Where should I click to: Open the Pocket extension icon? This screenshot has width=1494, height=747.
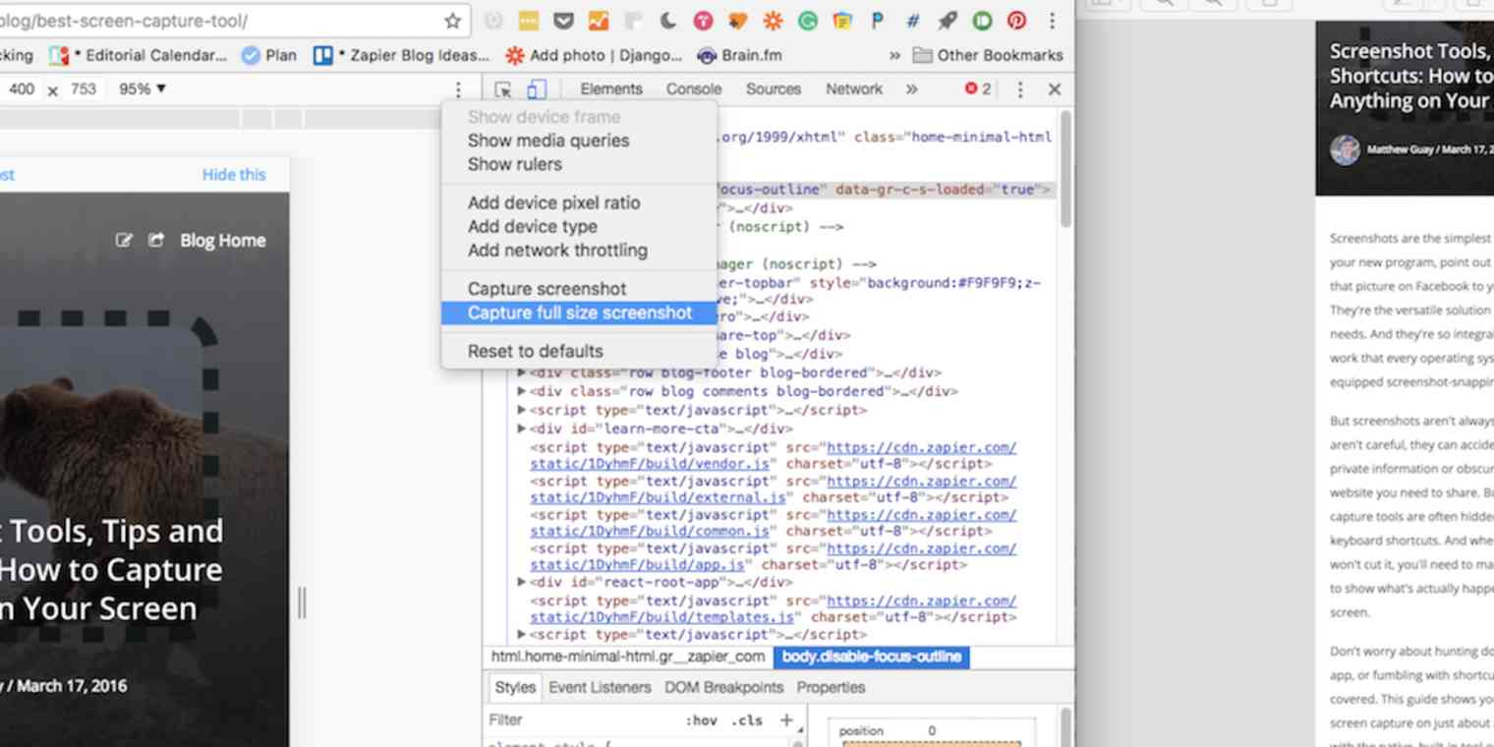click(x=563, y=21)
